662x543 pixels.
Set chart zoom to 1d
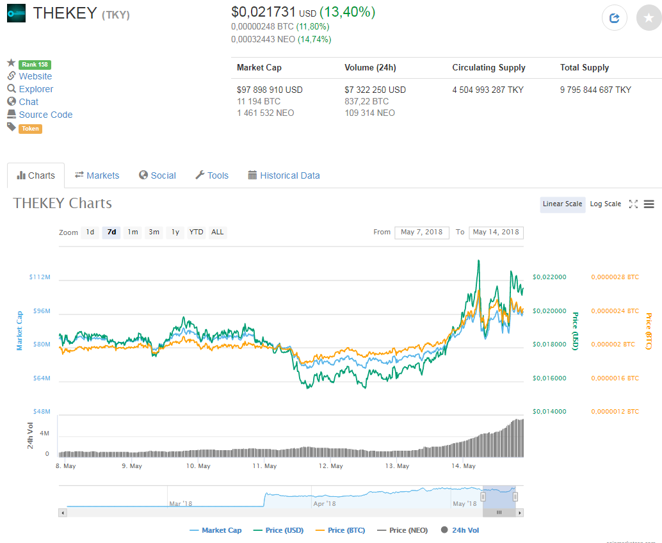90,232
